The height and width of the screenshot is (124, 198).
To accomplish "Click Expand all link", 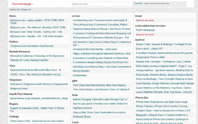I will [x=14, y=10].
